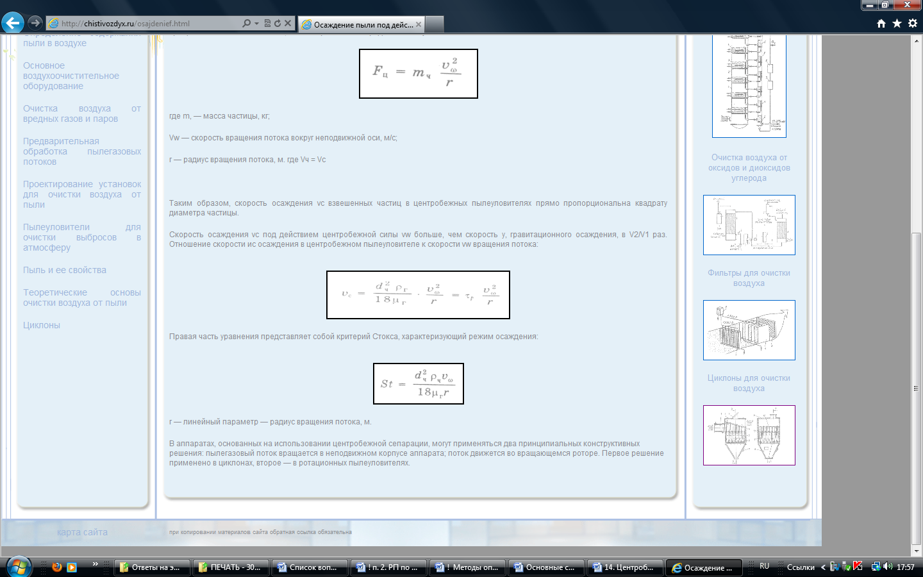Image resolution: width=923 pixels, height=577 pixels.
Task: Open 'Пылеуловители для очистки выбросов' link
Action: [x=82, y=237]
